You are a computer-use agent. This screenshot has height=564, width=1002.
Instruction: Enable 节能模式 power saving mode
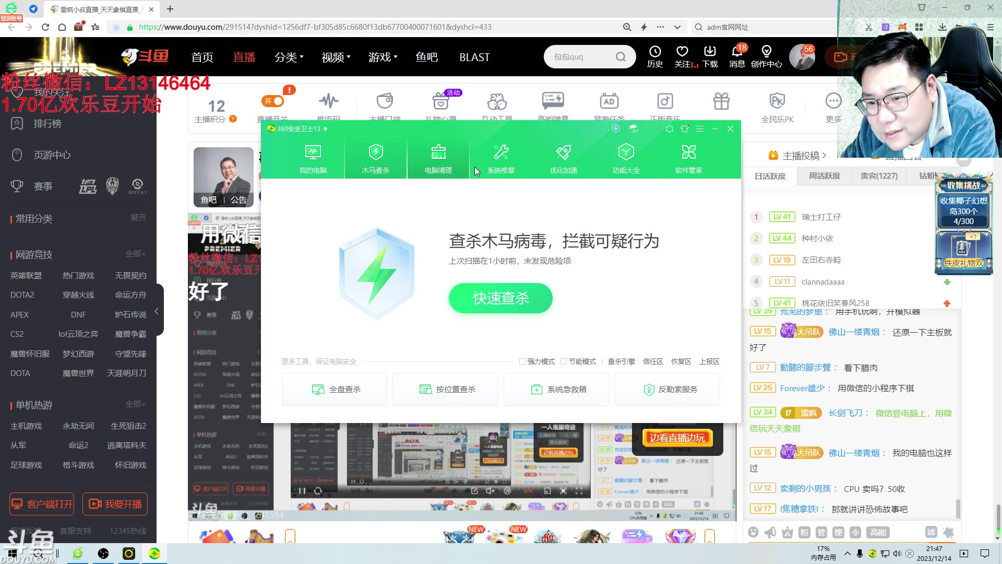(564, 361)
